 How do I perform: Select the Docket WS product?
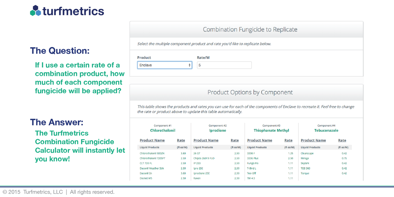146,178
